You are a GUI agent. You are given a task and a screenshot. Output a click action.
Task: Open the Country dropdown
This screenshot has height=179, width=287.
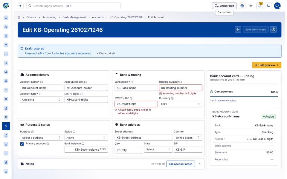point(188,138)
